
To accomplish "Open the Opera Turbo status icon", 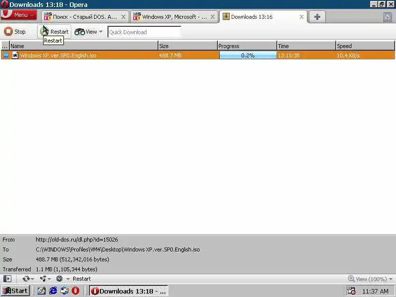I will point(59,279).
